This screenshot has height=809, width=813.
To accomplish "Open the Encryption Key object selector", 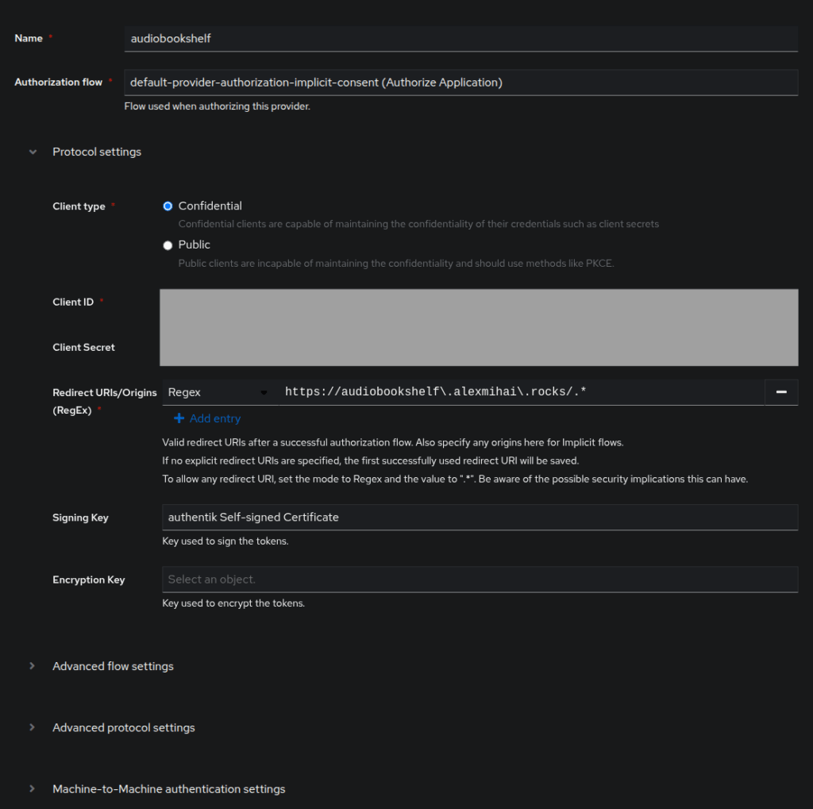I will pyautogui.click(x=480, y=580).
